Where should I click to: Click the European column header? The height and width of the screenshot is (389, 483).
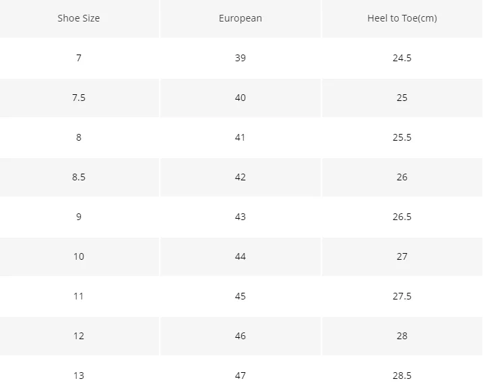(x=240, y=18)
